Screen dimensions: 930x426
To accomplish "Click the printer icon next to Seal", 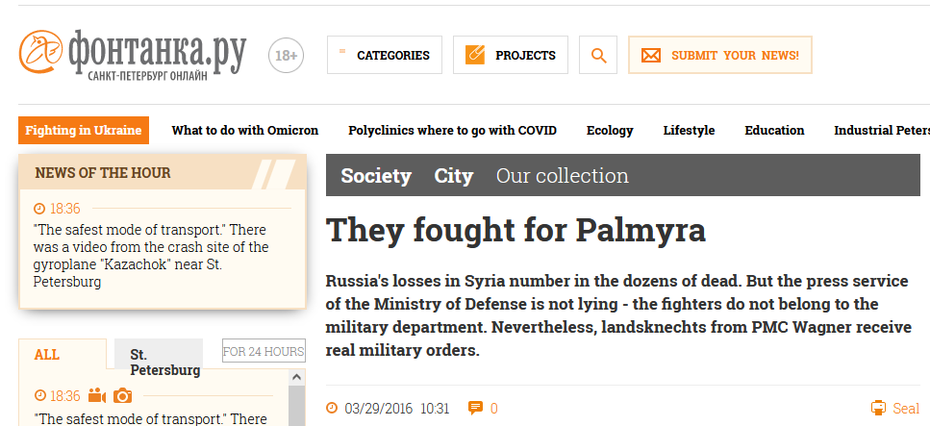I will [x=878, y=408].
